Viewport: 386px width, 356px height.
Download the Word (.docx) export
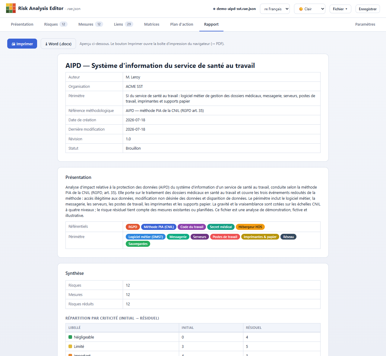click(x=58, y=44)
